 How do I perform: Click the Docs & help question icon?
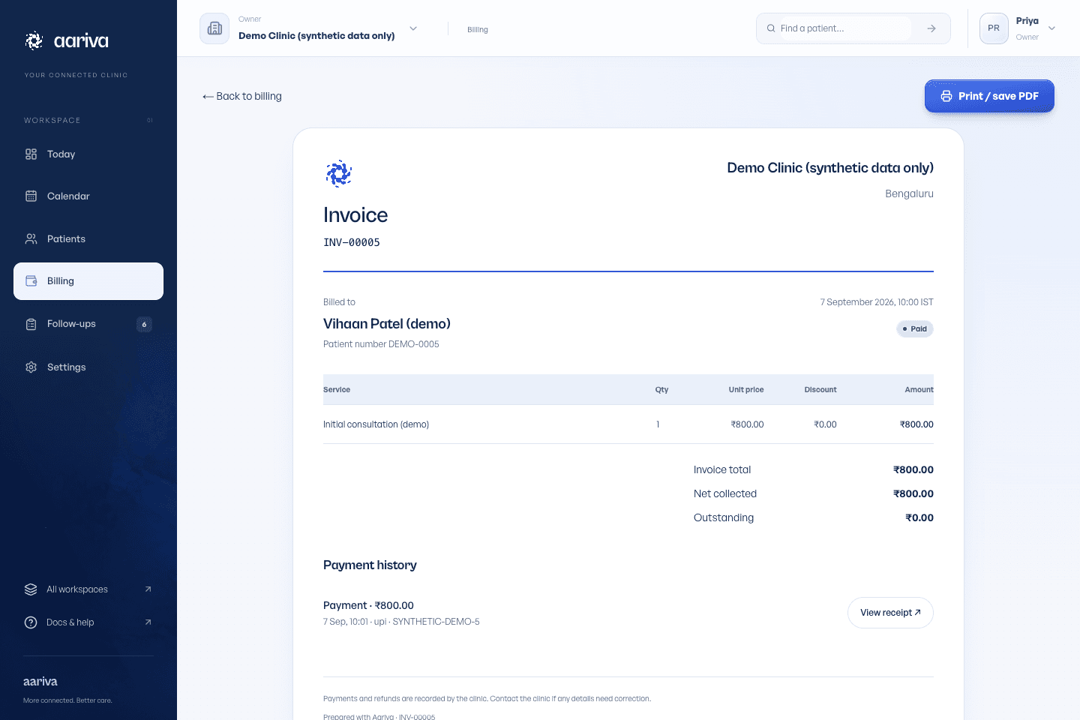[31, 622]
